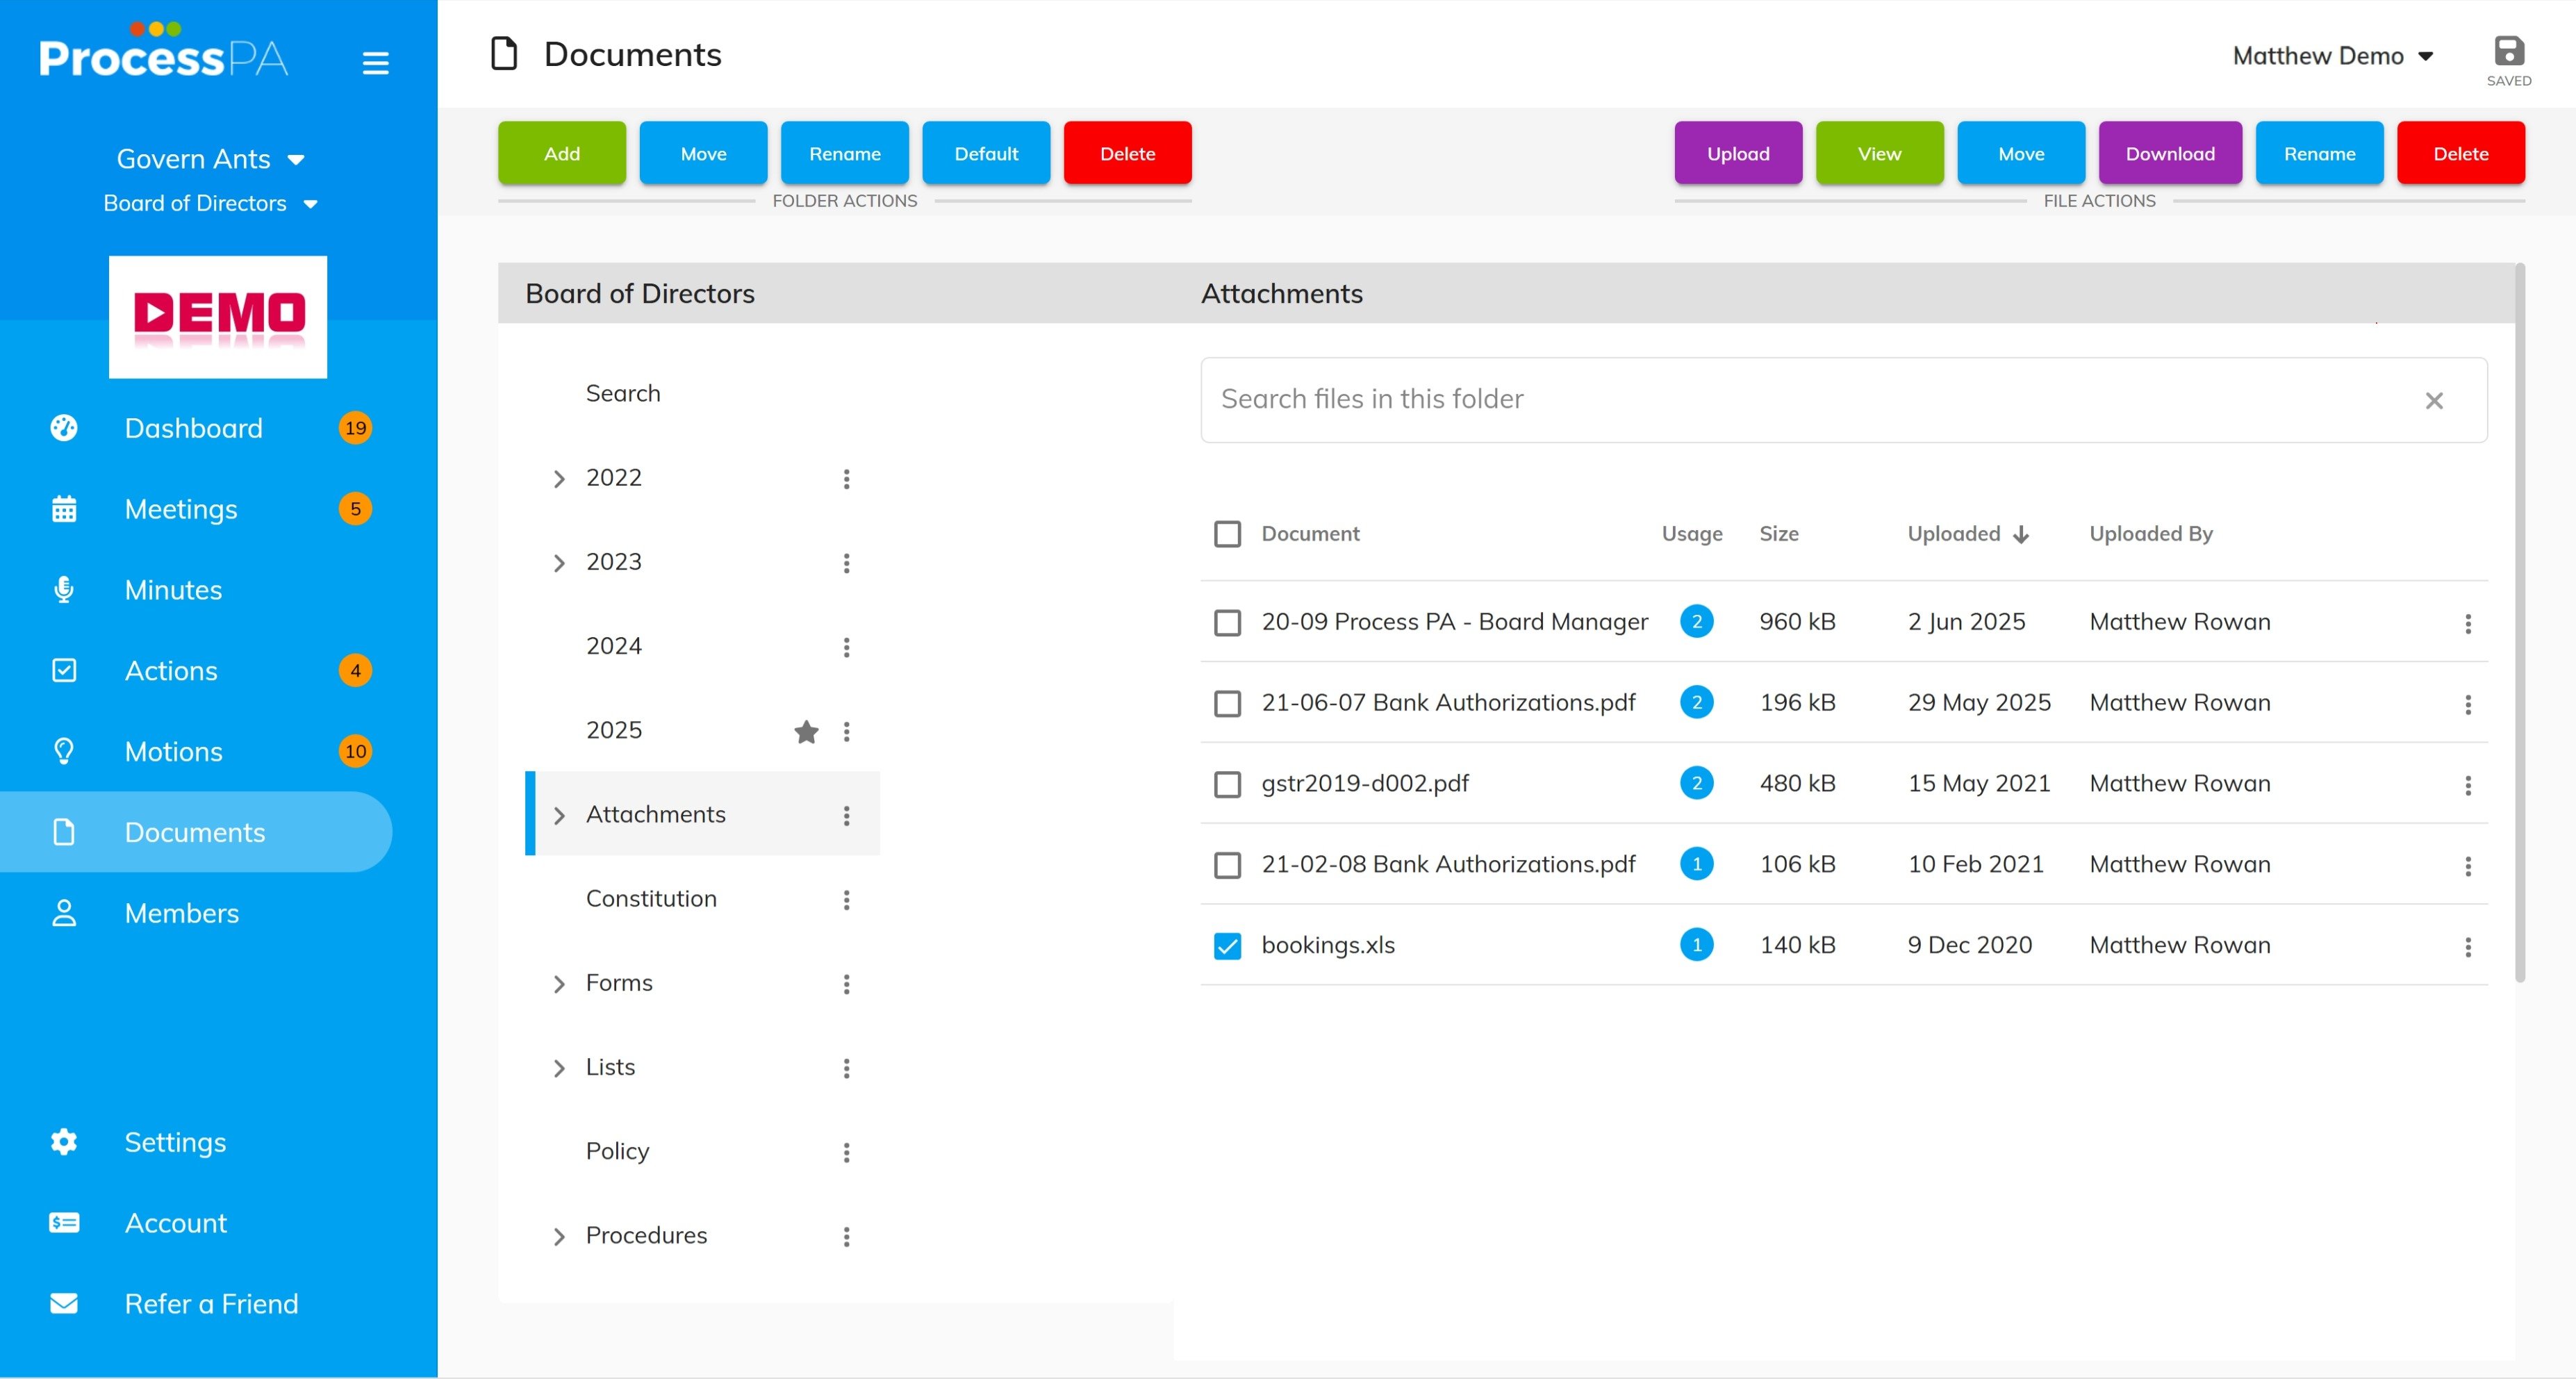2576x1379 pixels.
Task: Open Settings in the sidebar
Action: [x=175, y=1142]
